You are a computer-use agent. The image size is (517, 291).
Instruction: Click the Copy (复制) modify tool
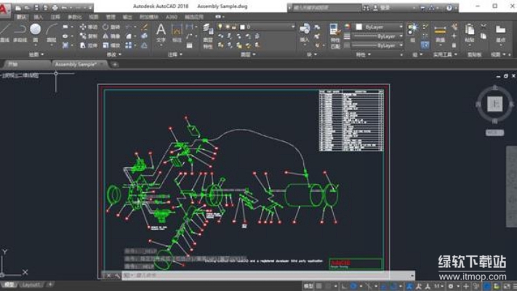coord(89,36)
